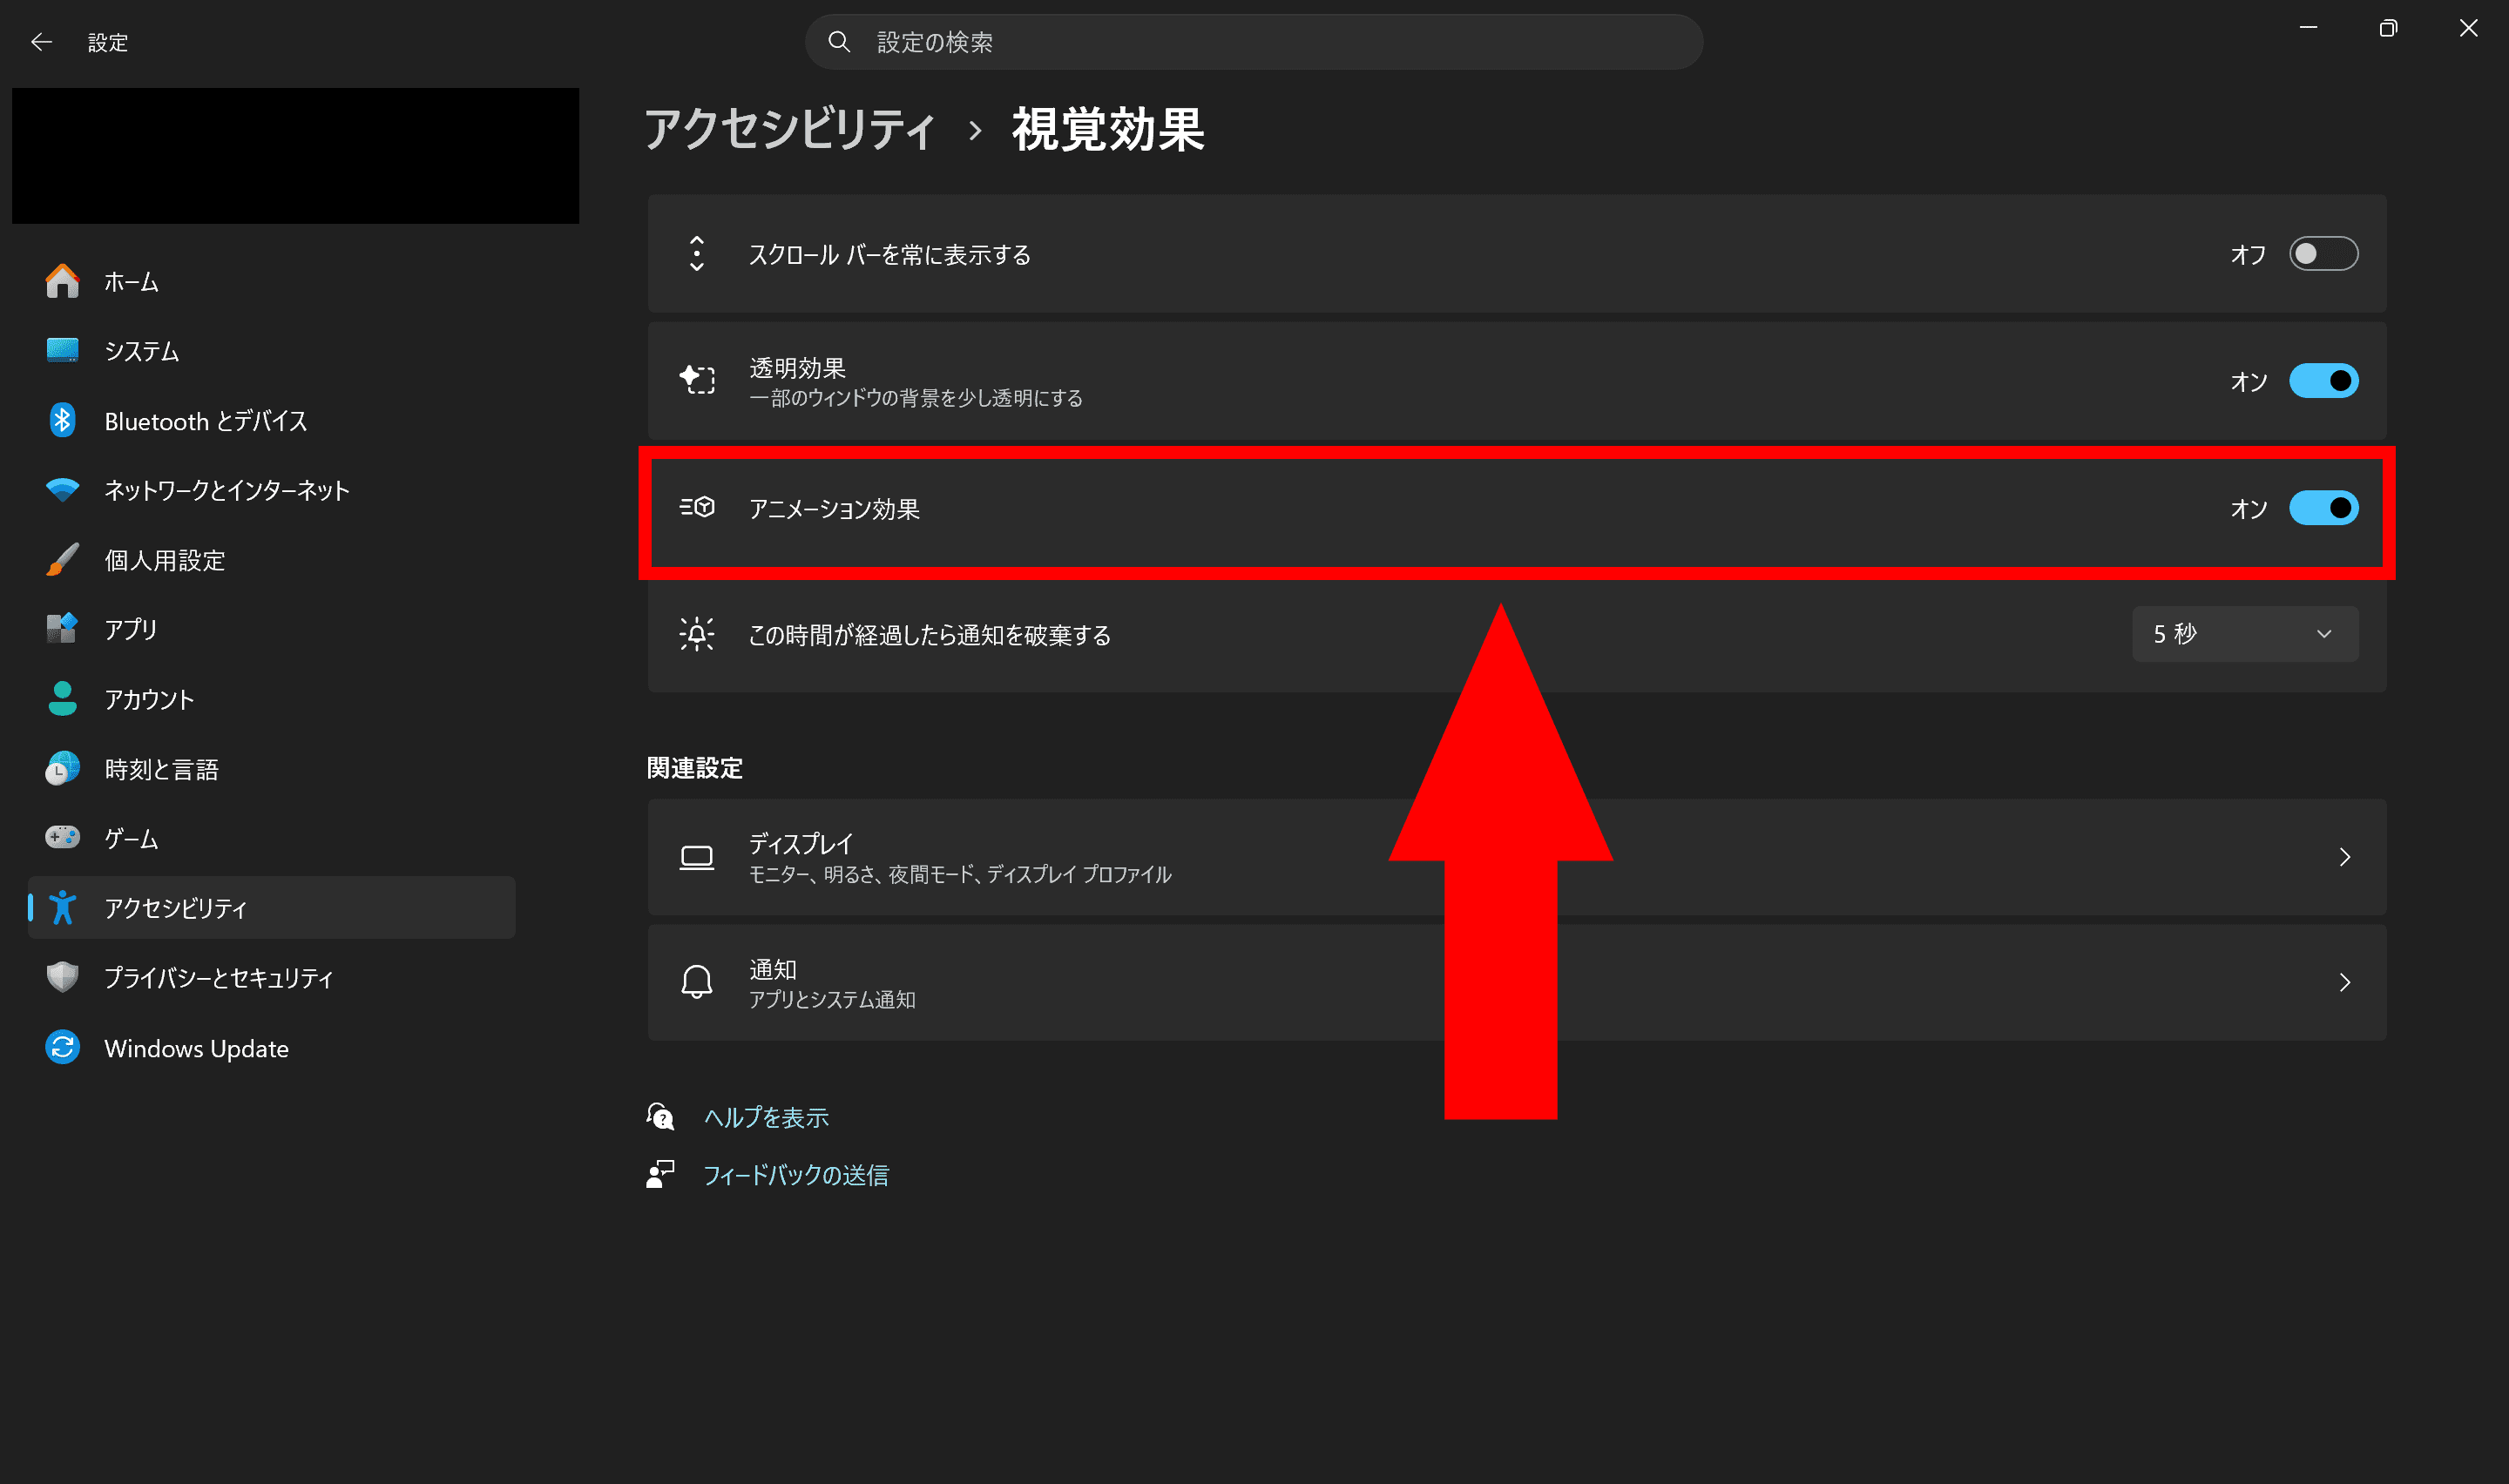Screen dimensions: 2509x1484
Task: Click the 個人用設定 paintbrush icon
Action: pos(62,559)
